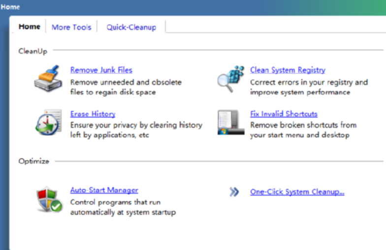Image resolution: width=386 pixels, height=250 pixels.
Task: Click the Fix Invalid Shortcuts computer icon
Action: [231, 122]
